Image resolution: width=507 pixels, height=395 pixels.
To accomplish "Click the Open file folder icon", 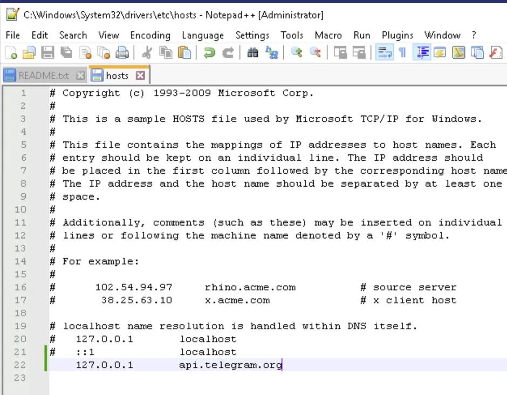I will (29, 52).
